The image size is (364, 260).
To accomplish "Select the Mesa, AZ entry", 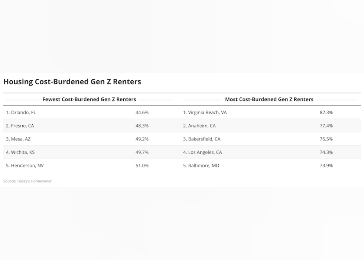I will click(x=18, y=139).
